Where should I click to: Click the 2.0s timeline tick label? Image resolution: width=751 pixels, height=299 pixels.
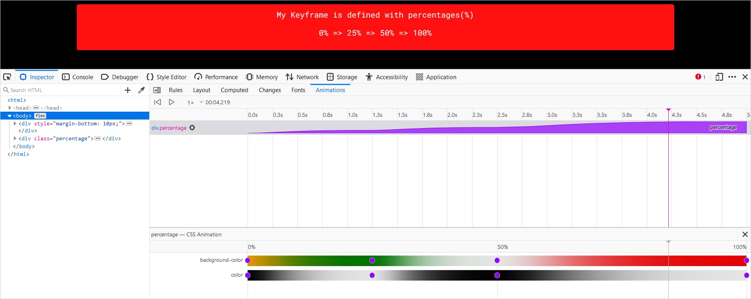click(x=452, y=115)
